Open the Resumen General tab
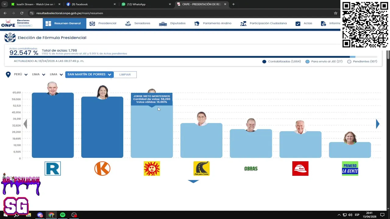390x219 pixels. click(64, 23)
